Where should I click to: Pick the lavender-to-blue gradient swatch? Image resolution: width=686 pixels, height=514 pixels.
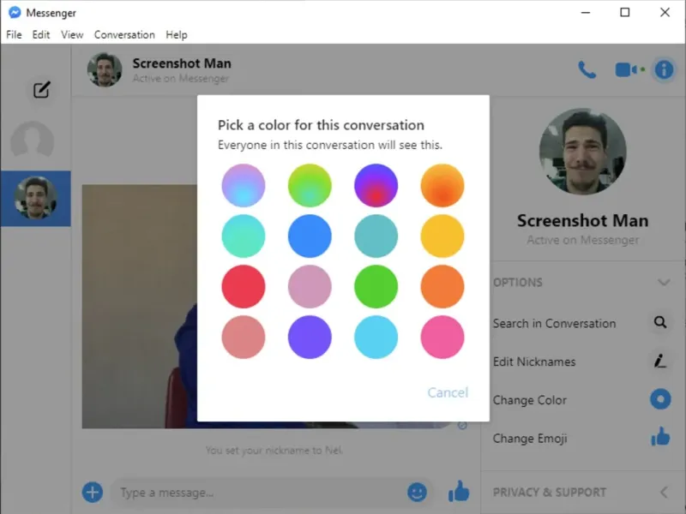pos(244,185)
